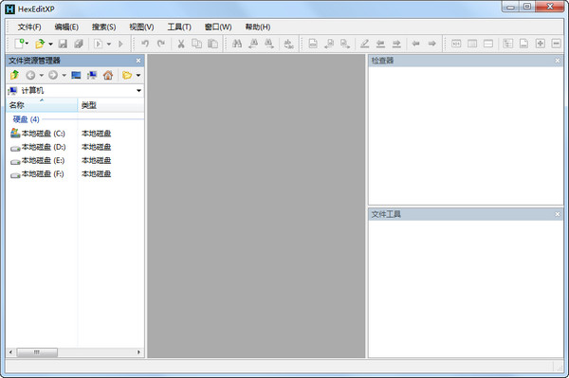The width and height of the screenshot is (569, 378).
Task: Click the Open file folder icon
Action: tap(40, 44)
